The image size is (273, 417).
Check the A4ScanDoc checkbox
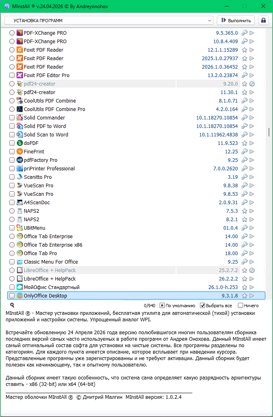coord(12,203)
